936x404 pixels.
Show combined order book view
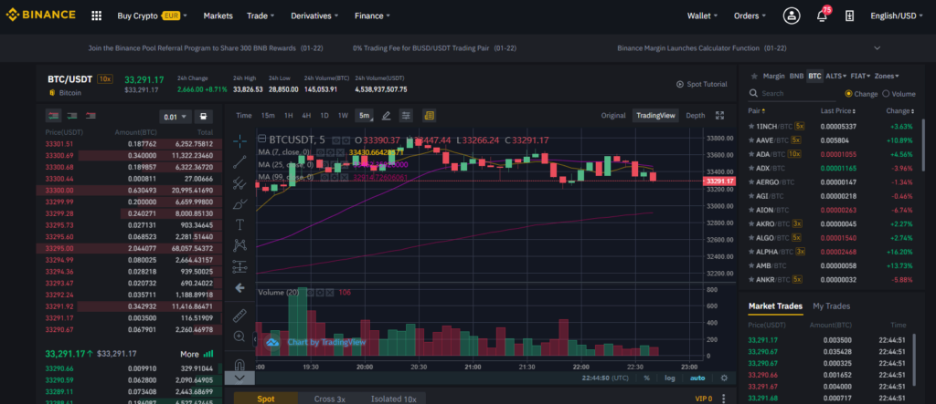tap(53, 116)
